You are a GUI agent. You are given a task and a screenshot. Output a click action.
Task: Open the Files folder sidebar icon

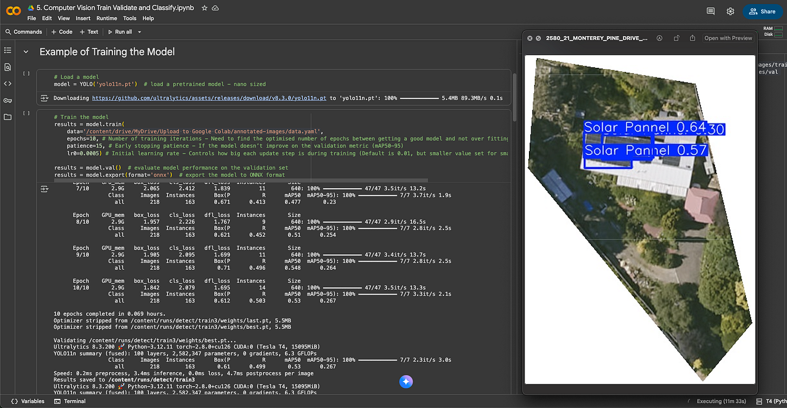tap(7, 117)
